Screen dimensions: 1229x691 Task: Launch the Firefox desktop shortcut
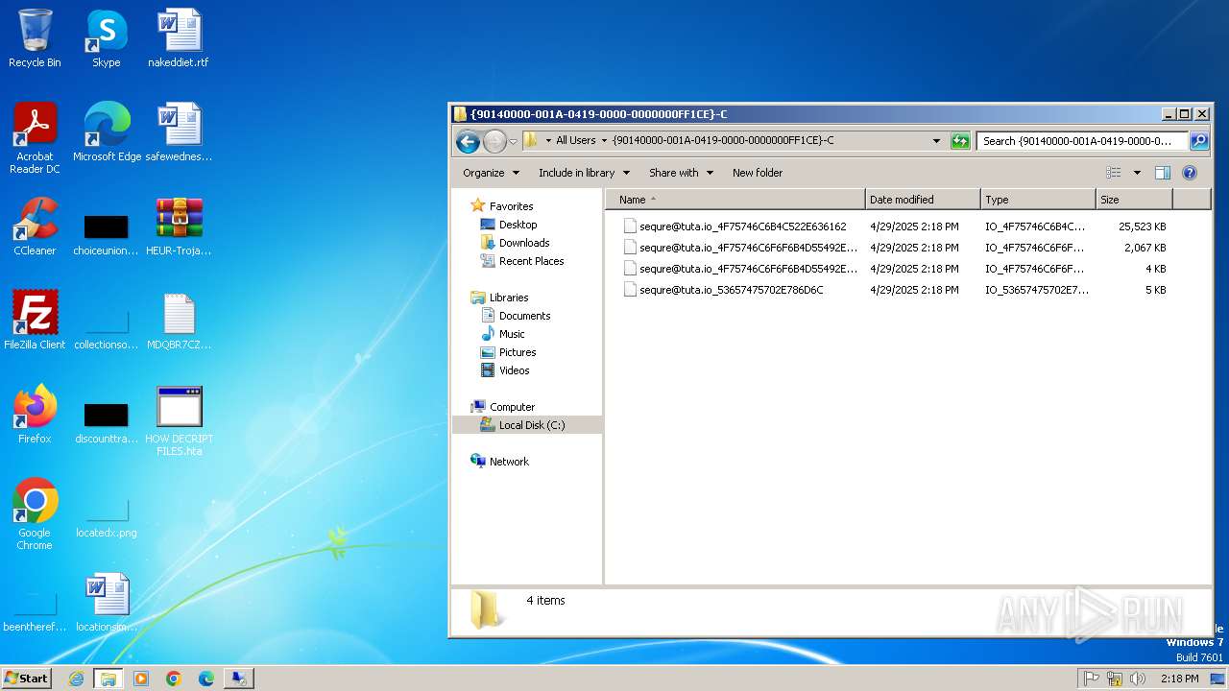pyautogui.click(x=35, y=414)
